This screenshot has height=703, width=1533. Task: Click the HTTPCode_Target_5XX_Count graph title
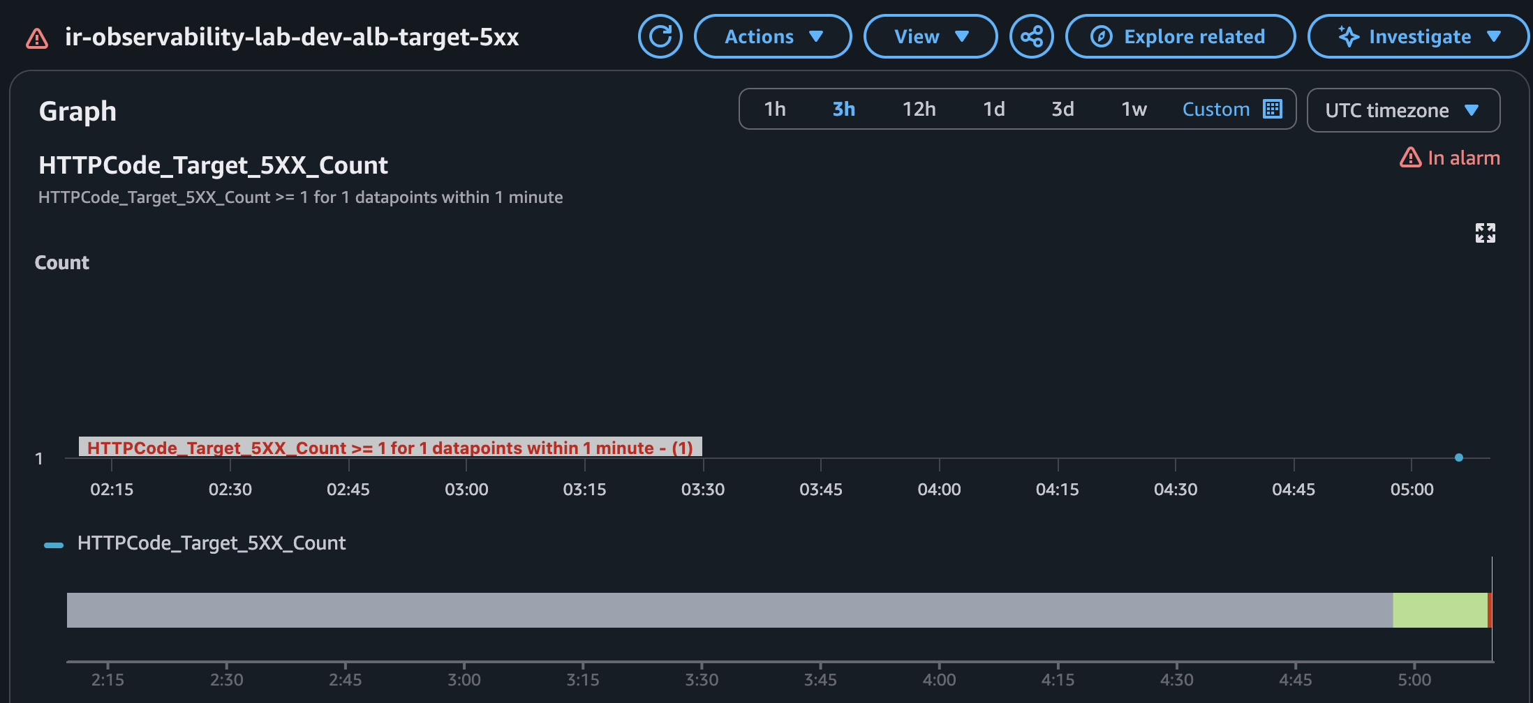(213, 165)
